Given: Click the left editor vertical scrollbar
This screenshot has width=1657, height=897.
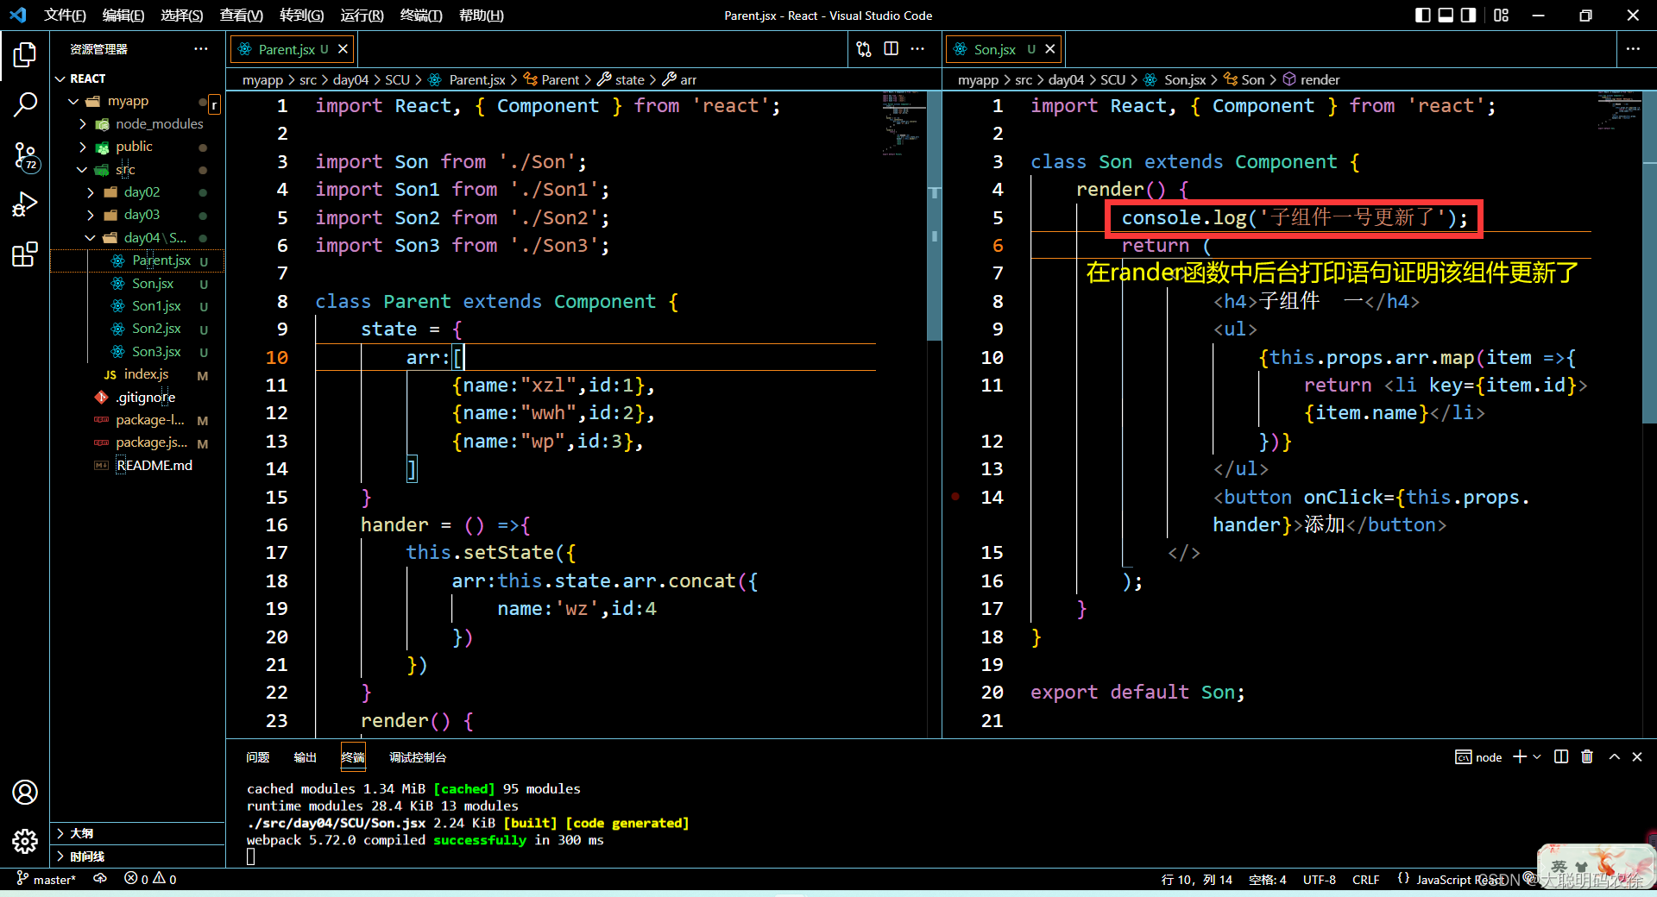Looking at the screenshot, I should [935, 216].
